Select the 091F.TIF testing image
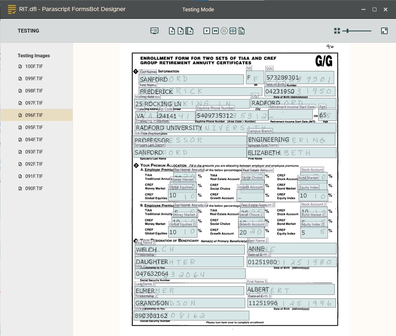Screen dimensions: 396x336 tap(37, 176)
